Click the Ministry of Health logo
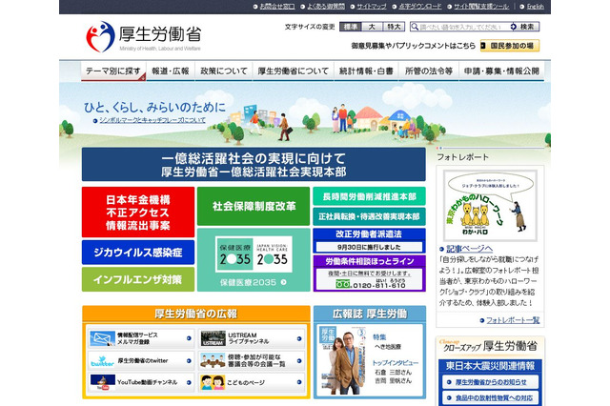610x406 pixels. (x=144, y=36)
